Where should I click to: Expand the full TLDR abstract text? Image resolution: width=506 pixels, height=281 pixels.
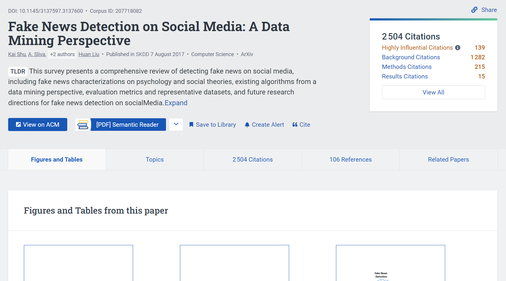click(176, 103)
